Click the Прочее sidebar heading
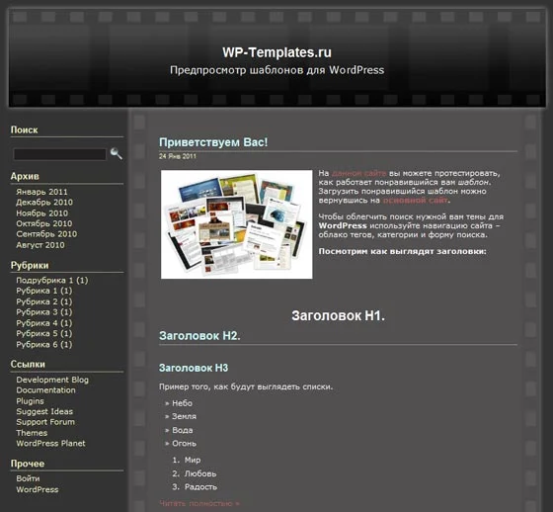Viewport: 553px width, 512px height. pos(28,464)
